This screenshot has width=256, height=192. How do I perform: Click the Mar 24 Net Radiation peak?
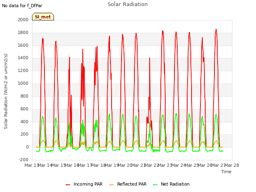click(x=176, y=114)
